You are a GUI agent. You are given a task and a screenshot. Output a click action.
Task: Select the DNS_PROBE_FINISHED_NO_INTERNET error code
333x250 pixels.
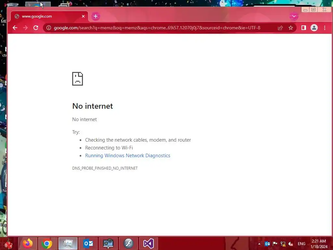105,168
